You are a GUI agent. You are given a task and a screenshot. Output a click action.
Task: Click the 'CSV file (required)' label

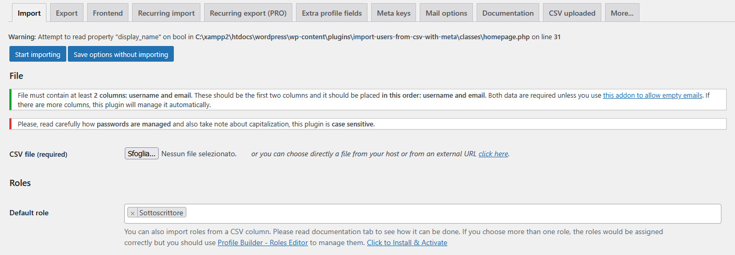(39, 155)
